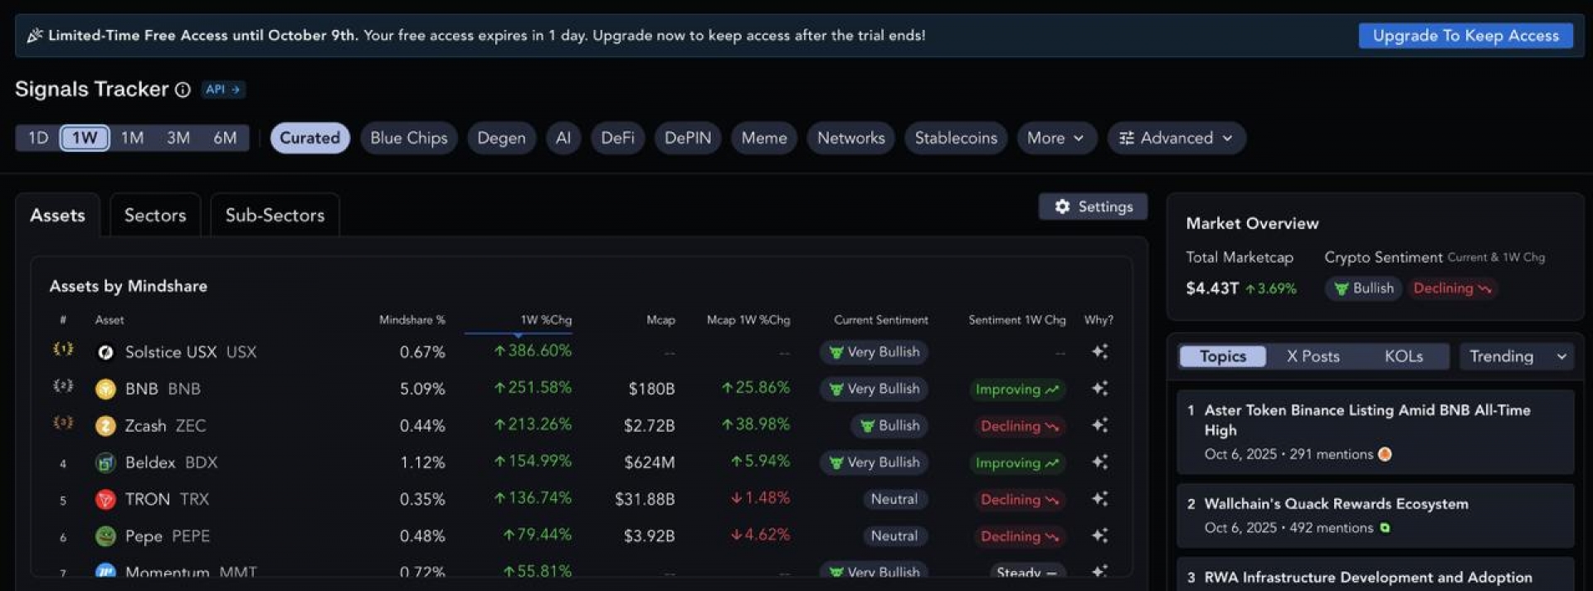Click Upgrade To Keep Access button
The image size is (1593, 591).
pyautogui.click(x=1464, y=36)
